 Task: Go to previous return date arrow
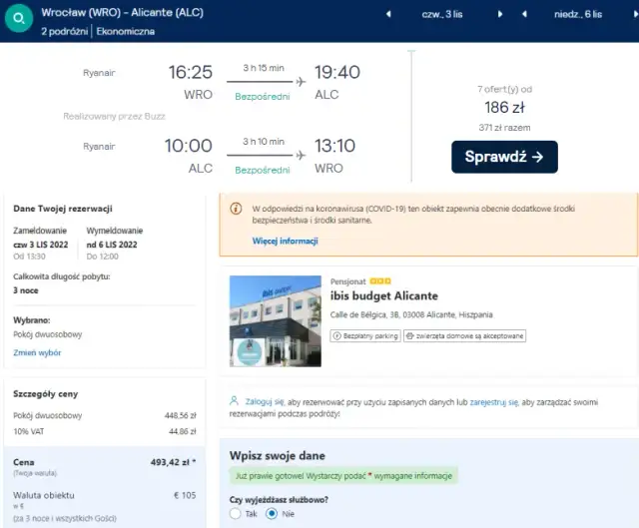(x=524, y=14)
